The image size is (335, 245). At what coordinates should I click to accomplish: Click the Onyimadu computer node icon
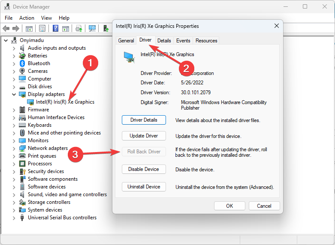pos(14,40)
